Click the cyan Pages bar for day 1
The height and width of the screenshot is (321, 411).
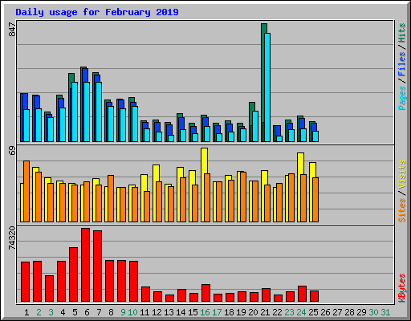pyautogui.click(x=26, y=125)
